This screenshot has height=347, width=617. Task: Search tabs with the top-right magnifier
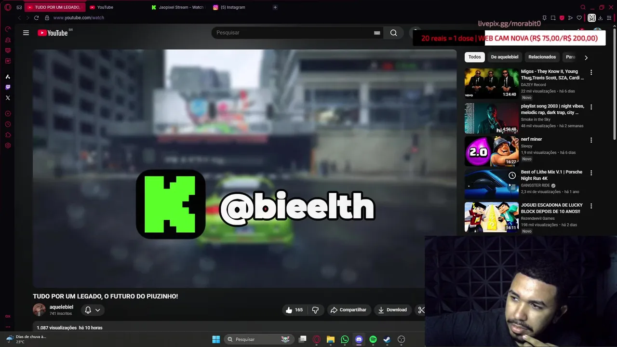pos(583,7)
